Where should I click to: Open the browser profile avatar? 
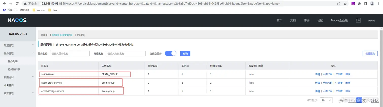coord(372,4)
